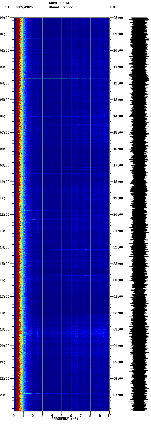
Task: Select frequency axis tick label '0'
Action: (x=14, y=416)
